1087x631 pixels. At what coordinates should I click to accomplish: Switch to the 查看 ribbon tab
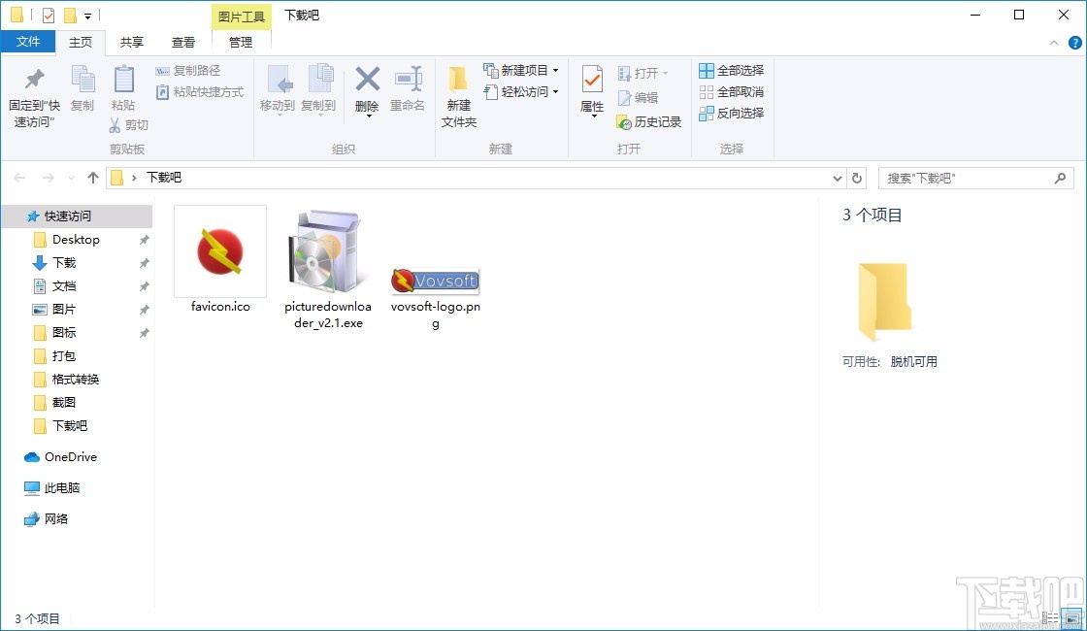click(183, 42)
